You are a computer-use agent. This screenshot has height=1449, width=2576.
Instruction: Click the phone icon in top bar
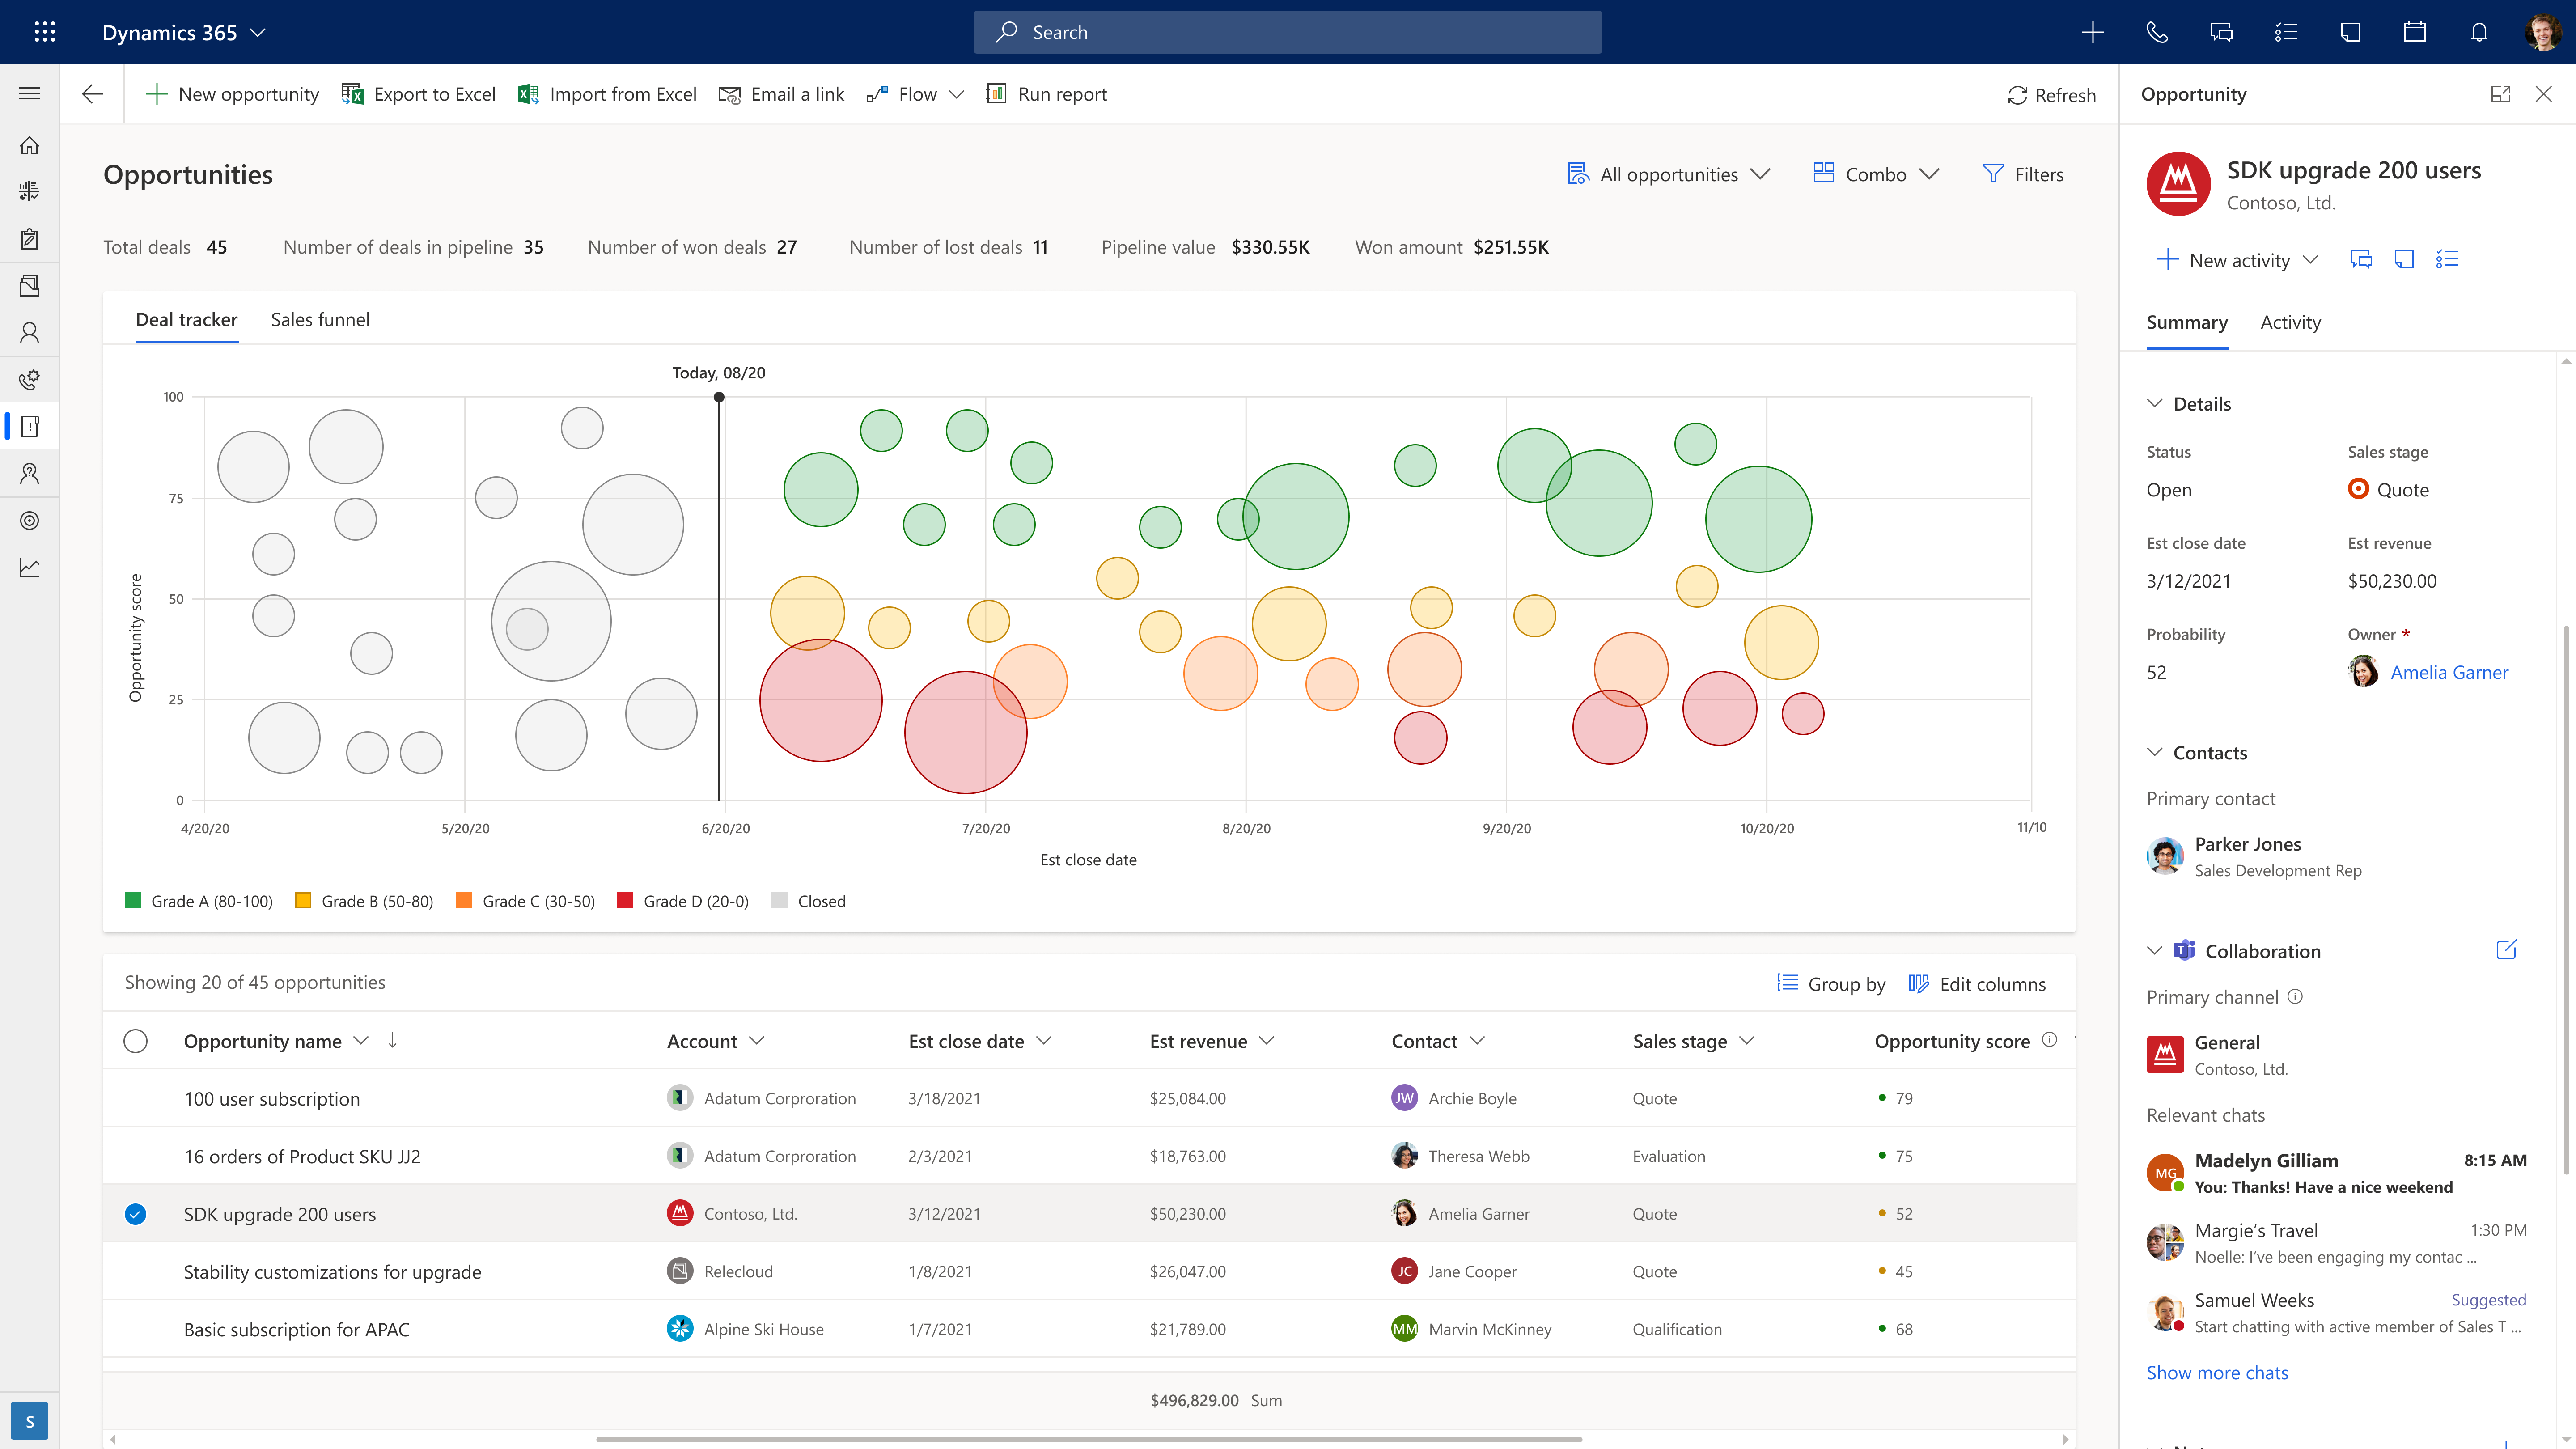[x=2157, y=32]
